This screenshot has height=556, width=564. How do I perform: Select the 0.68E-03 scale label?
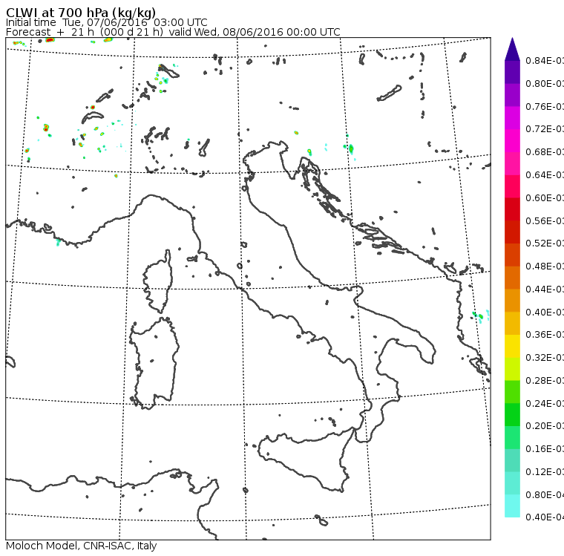coord(545,152)
